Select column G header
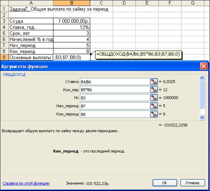The image size is (210, 191). [x=193, y=3]
